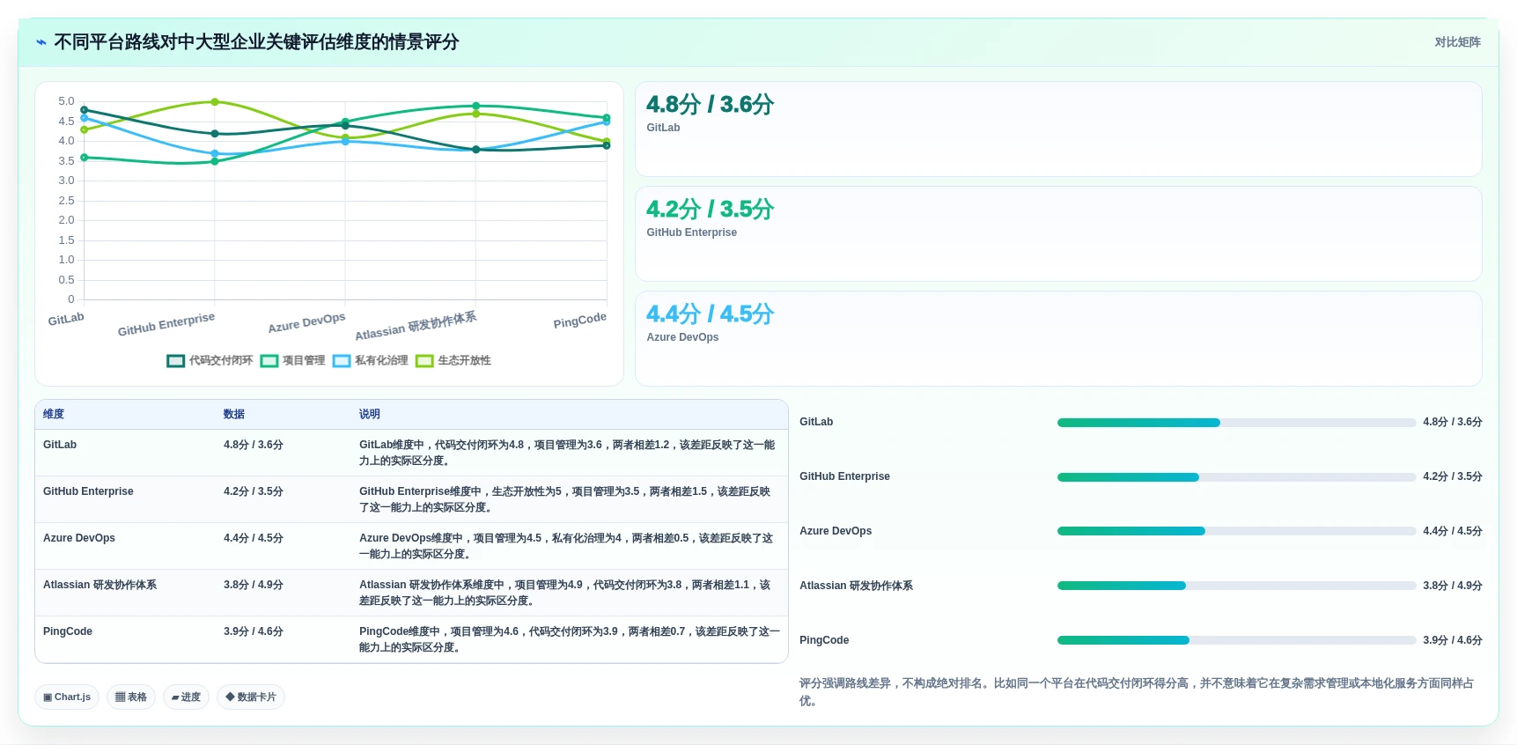The width and height of the screenshot is (1517, 745).
Task: Click the page title 不同平台路线对中大型企业关键评估维度的情景评分
Action: pyautogui.click(x=256, y=42)
